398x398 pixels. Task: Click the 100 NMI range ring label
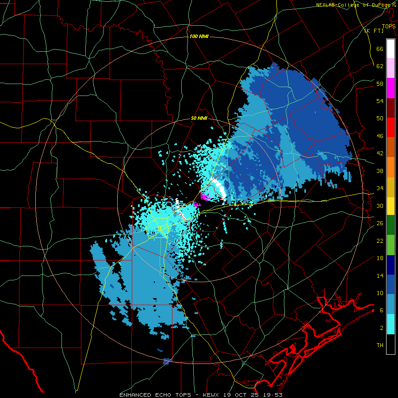pos(199,37)
